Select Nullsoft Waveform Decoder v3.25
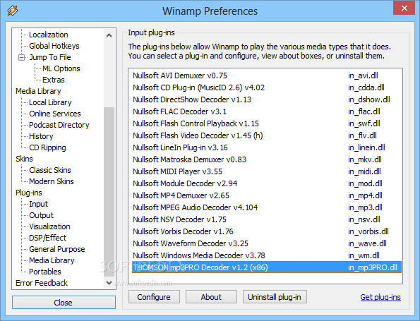420x321 pixels. click(x=267, y=243)
